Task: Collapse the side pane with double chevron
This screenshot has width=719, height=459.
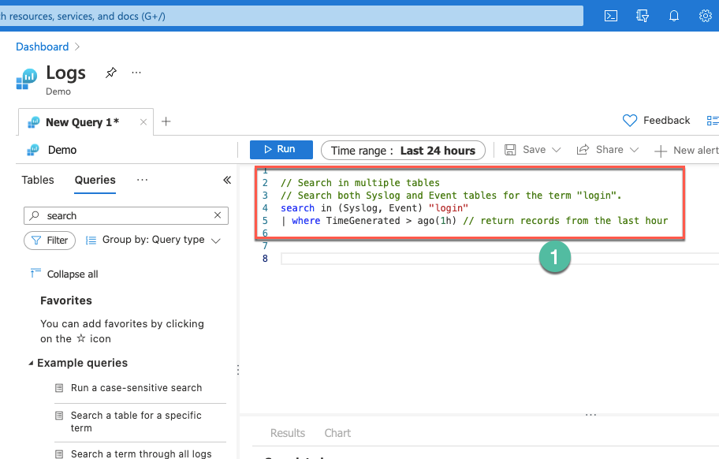Action: (227, 180)
